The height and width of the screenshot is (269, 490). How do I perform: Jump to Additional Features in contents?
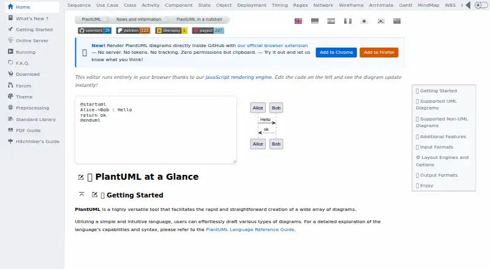441,137
